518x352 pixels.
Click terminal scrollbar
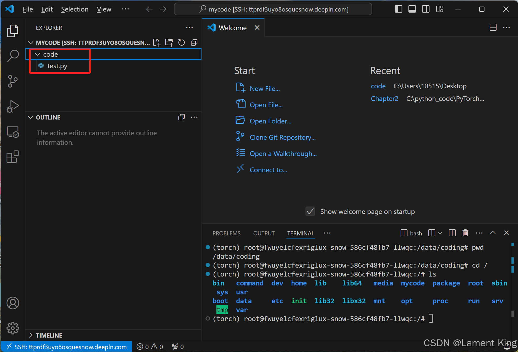coord(512,288)
